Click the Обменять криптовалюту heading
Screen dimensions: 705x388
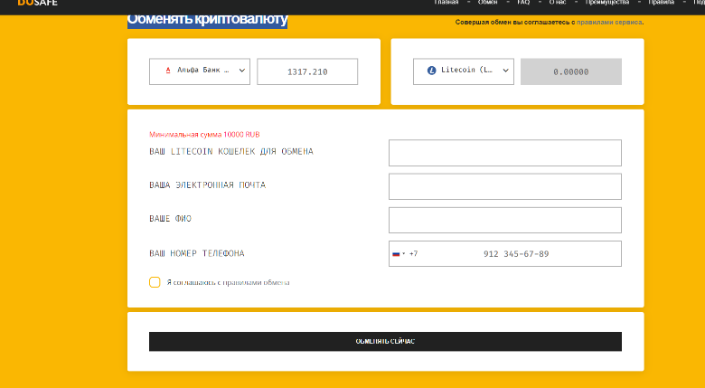tap(207, 19)
